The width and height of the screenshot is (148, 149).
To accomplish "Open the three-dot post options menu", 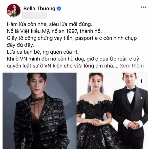I will point(143,7).
